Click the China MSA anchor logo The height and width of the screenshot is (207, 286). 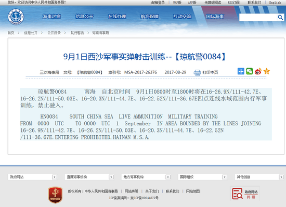tap(16, 17)
